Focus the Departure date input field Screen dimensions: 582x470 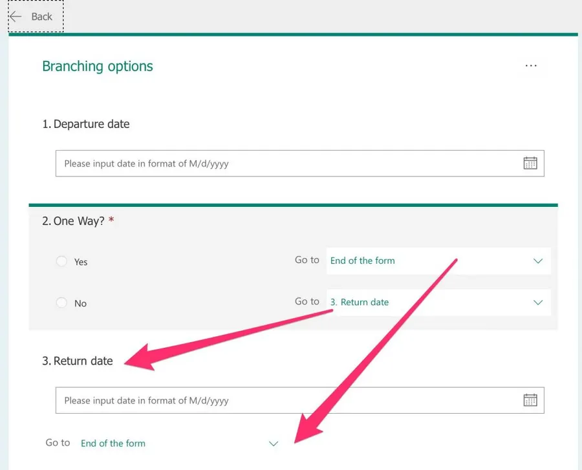click(x=285, y=164)
